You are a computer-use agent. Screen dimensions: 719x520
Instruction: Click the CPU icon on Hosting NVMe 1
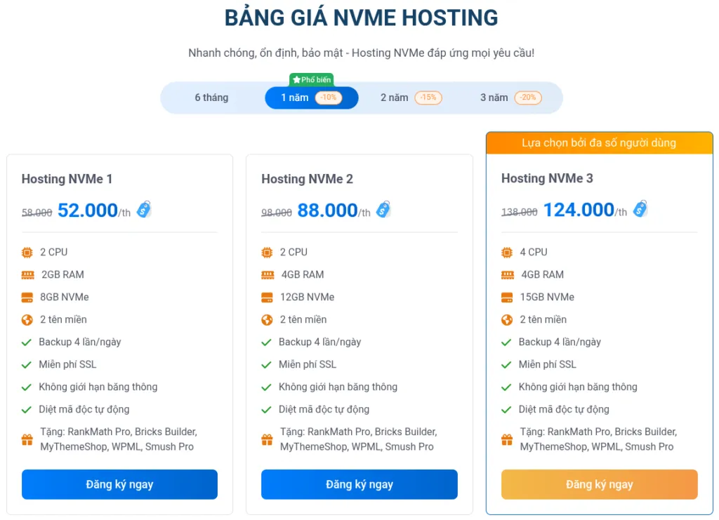coord(27,252)
